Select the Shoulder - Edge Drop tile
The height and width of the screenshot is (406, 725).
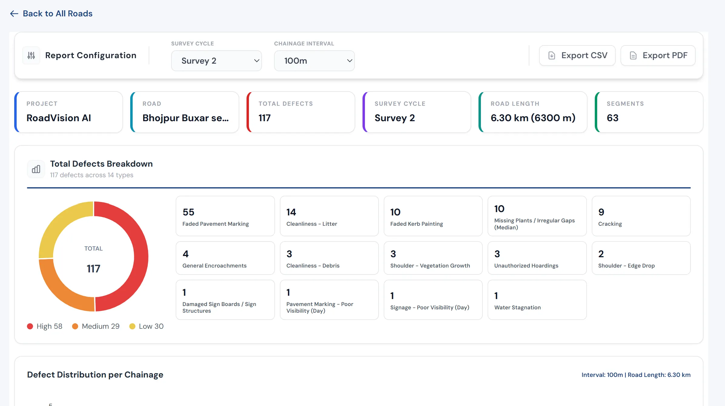click(x=641, y=258)
